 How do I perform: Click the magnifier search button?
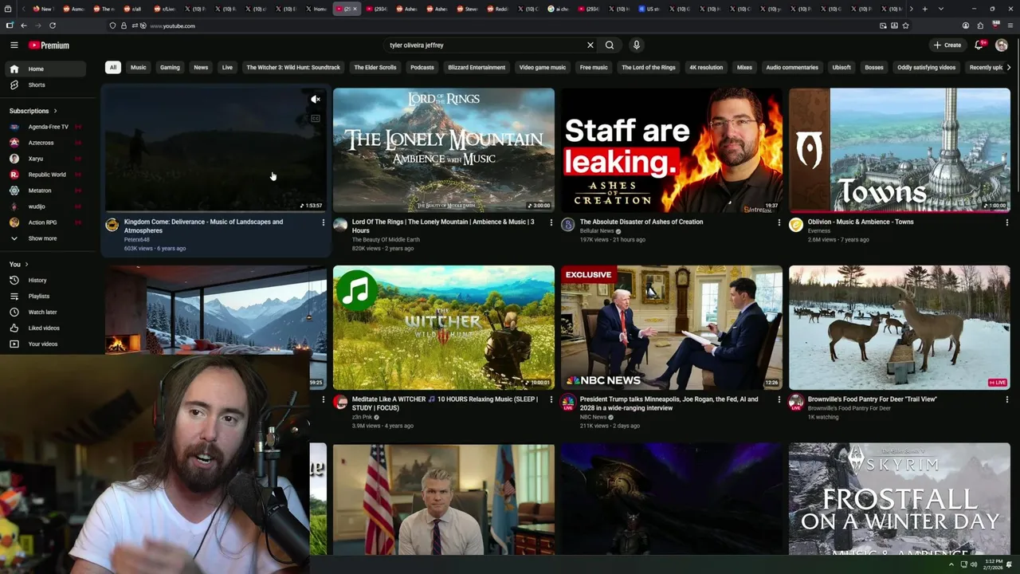coord(610,45)
